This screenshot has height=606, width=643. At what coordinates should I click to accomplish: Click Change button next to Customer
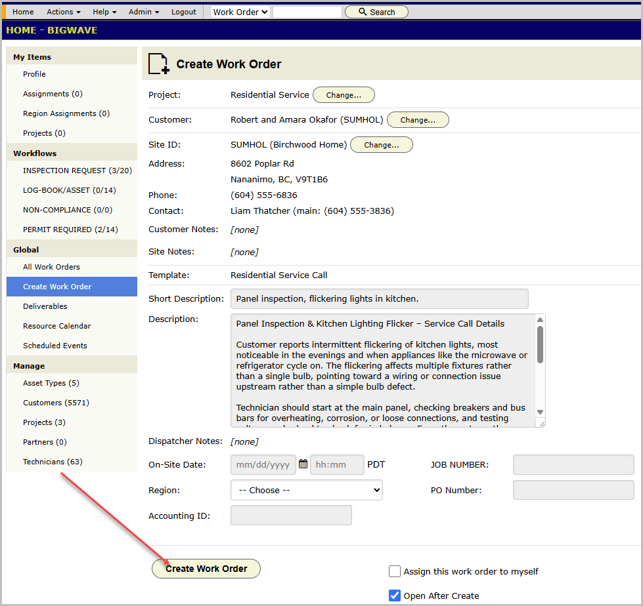[418, 120]
